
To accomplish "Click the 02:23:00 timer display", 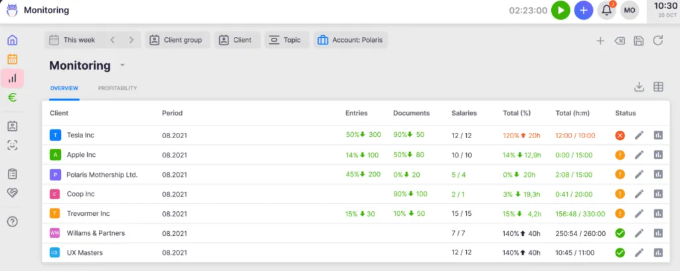I will 528,11.
